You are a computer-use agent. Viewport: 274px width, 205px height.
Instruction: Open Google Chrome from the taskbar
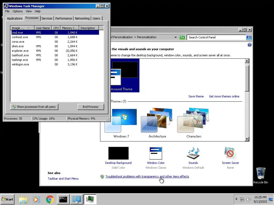[x=50, y=199]
